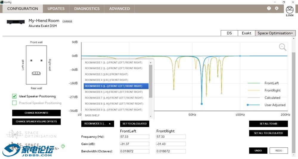This screenshot has width=298, height=159.
Task: Toggle Ideal Speaker Positioning checkbox
Action: click(x=14, y=96)
